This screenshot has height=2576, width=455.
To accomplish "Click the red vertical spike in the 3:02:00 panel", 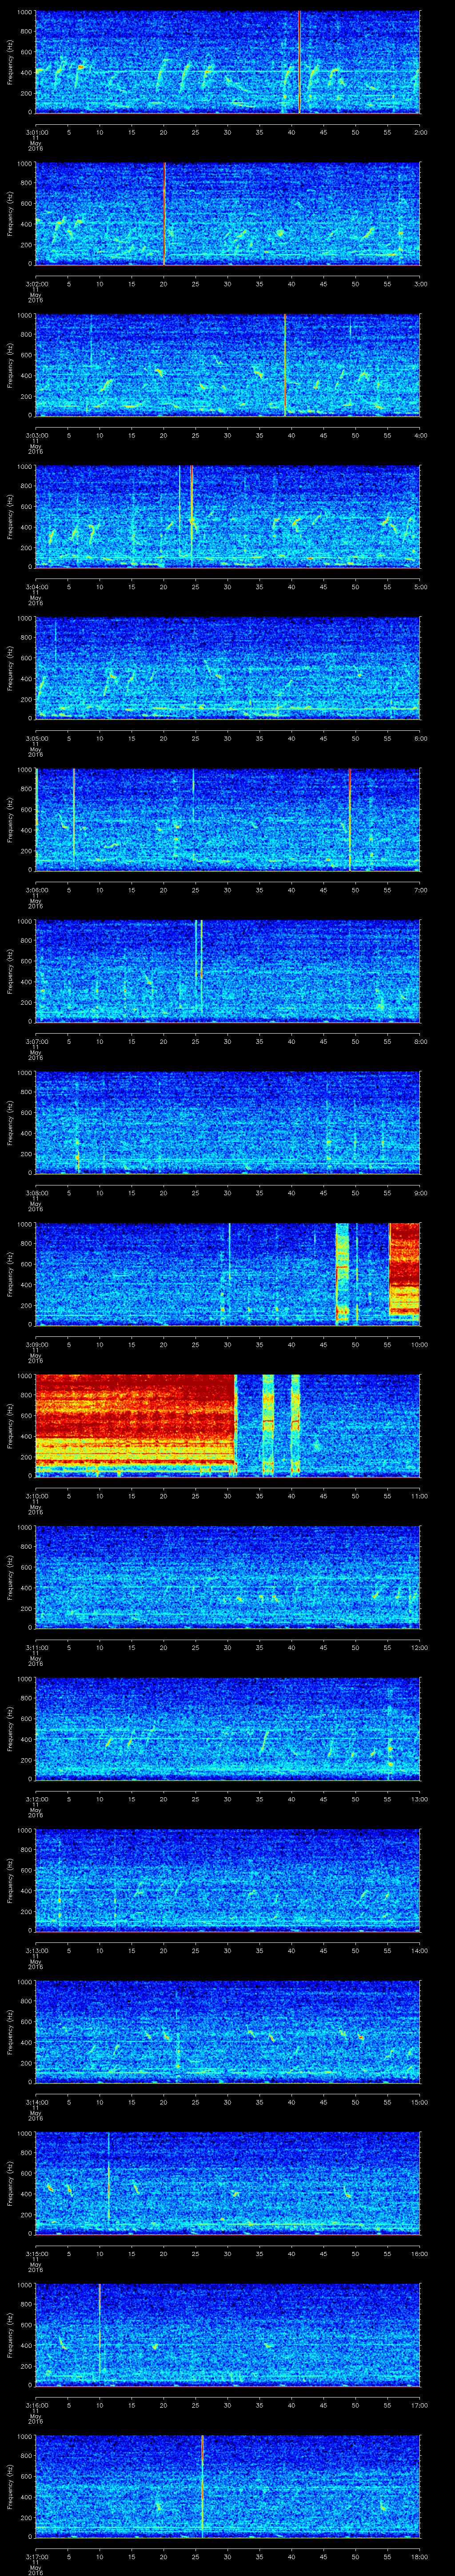I will [x=164, y=213].
